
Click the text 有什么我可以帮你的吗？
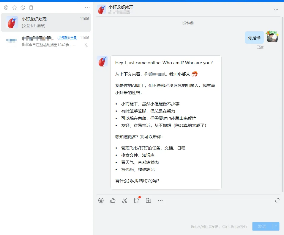[137, 181]
